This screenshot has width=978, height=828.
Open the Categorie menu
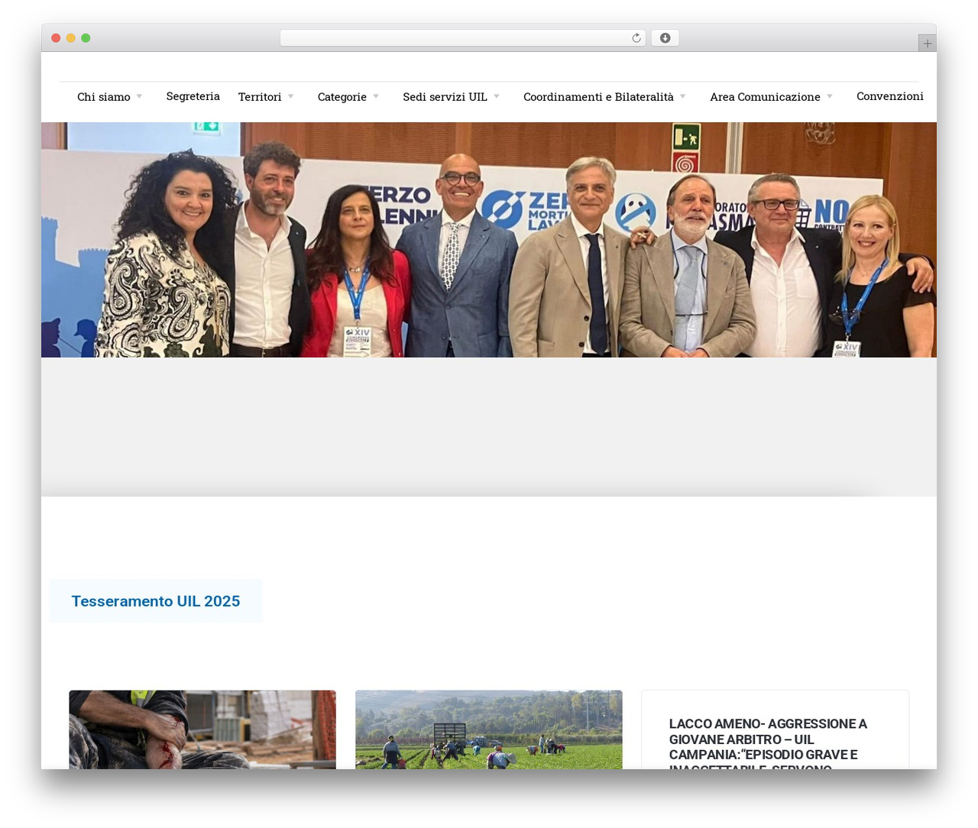pyautogui.click(x=342, y=97)
